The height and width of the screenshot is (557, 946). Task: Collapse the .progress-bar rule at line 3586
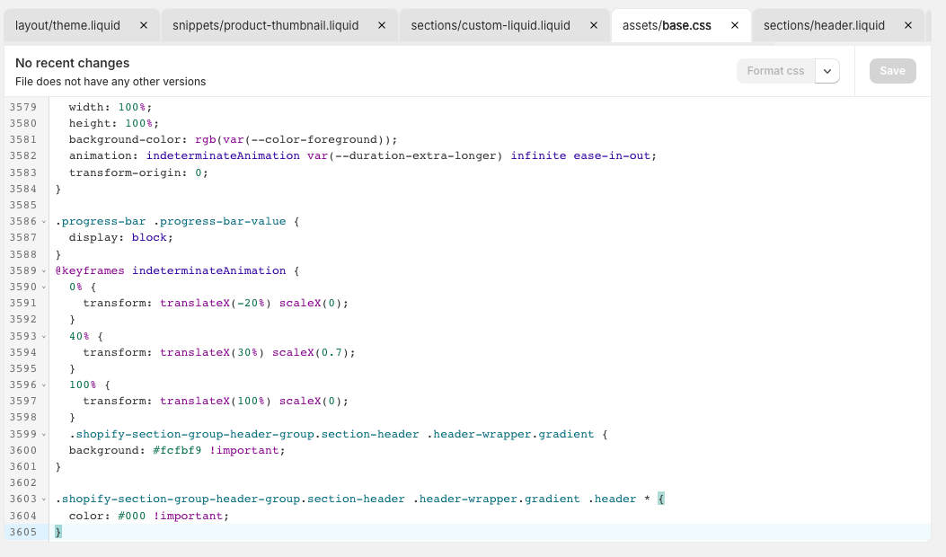(x=45, y=221)
